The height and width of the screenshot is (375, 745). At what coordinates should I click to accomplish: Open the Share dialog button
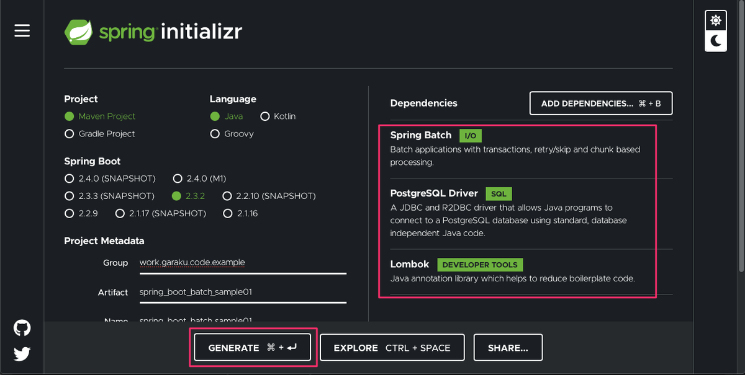click(508, 348)
